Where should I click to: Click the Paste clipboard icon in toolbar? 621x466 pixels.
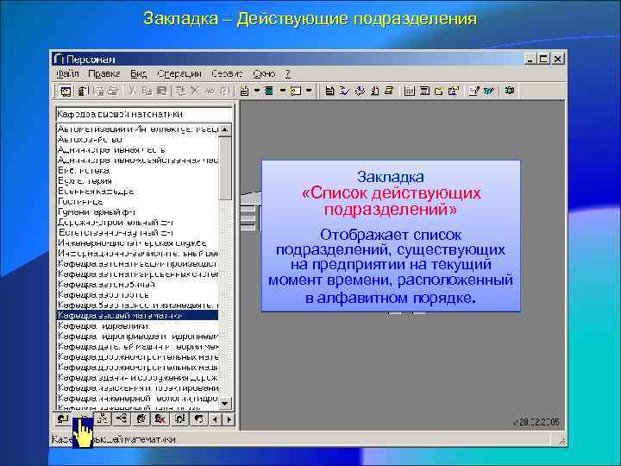tap(161, 91)
